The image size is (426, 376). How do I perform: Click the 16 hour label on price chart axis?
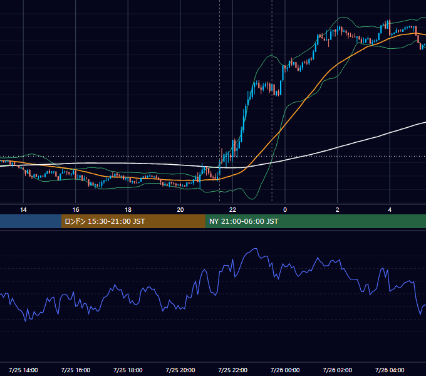[x=76, y=210]
